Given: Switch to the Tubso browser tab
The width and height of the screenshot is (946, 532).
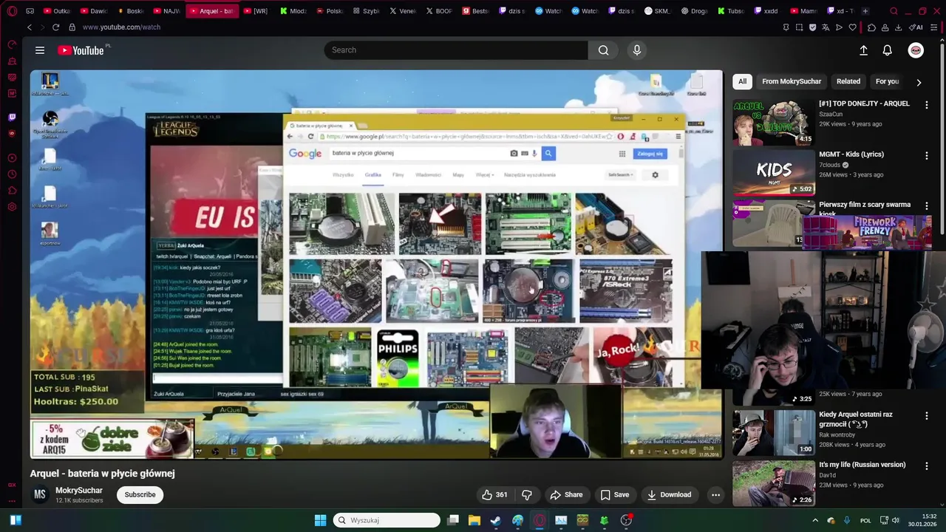Looking at the screenshot, I should point(729,11).
